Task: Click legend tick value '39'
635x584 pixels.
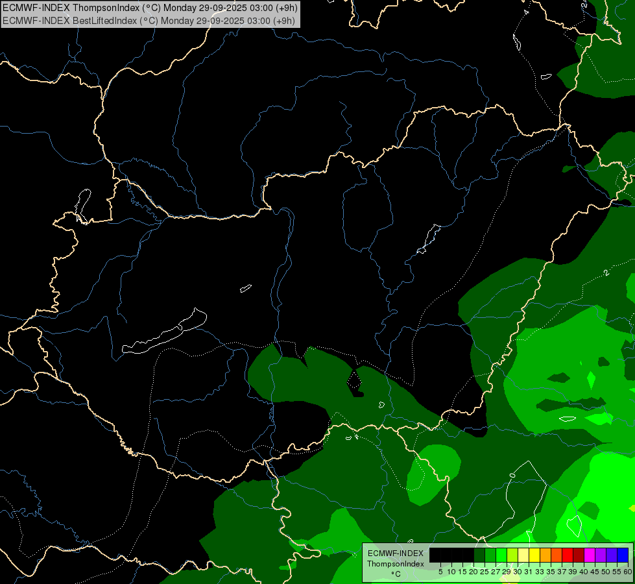Action: click(573, 572)
